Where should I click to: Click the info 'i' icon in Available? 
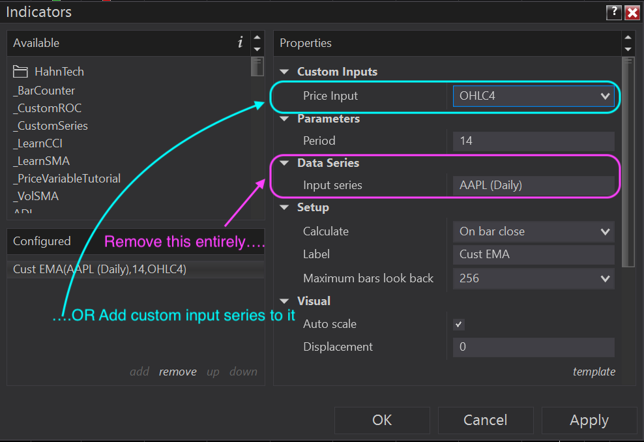pyautogui.click(x=241, y=42)
